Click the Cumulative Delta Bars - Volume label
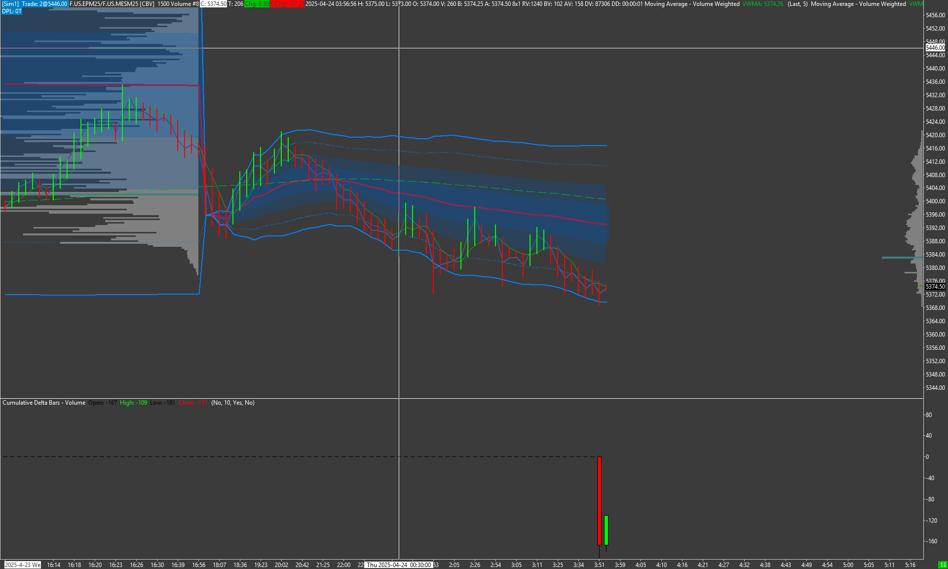Screen dimensions: 948x569 coord(44,403)
